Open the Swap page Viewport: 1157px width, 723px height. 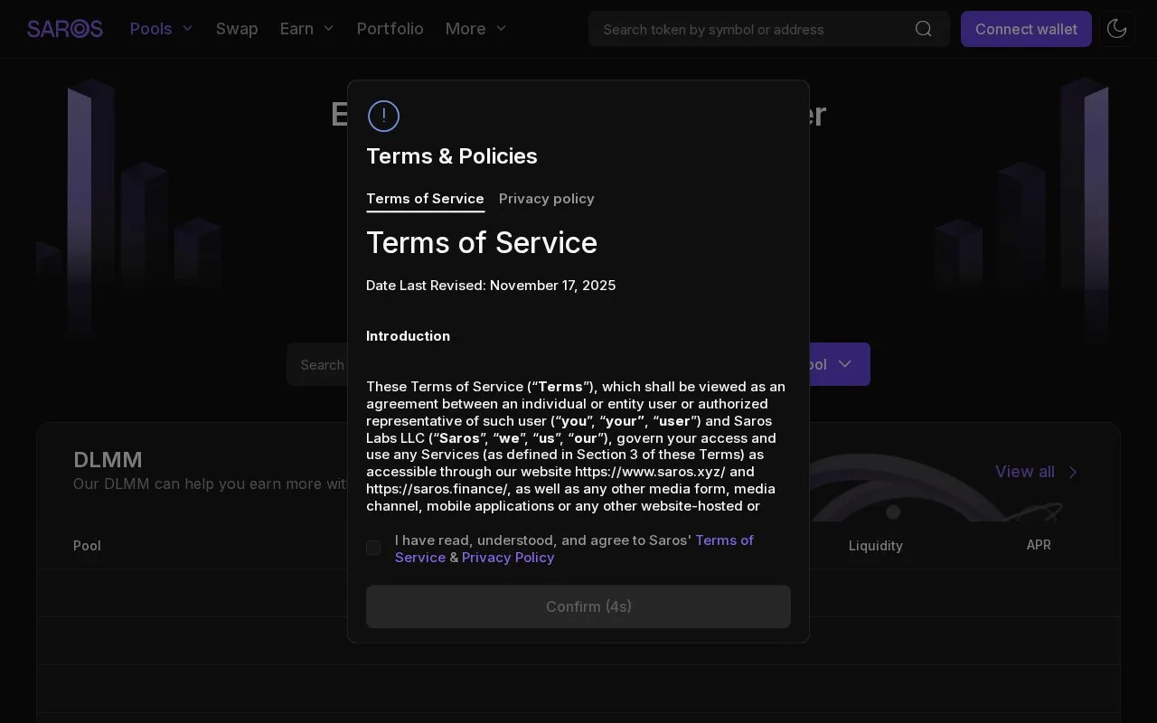click(237, 29)
